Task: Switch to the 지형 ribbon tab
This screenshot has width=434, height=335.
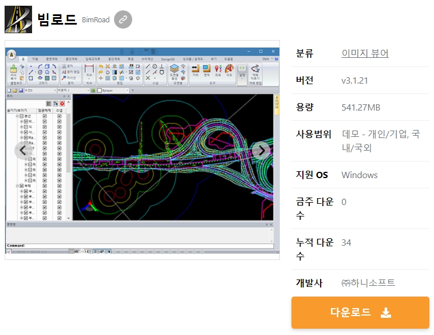Action: pos(35,59)
